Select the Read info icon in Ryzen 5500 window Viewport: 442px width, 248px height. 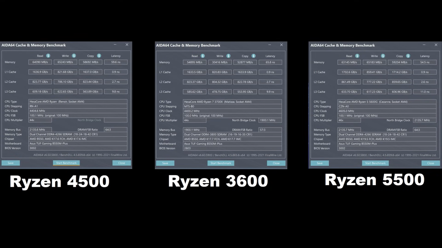click(x=357, y=56)
